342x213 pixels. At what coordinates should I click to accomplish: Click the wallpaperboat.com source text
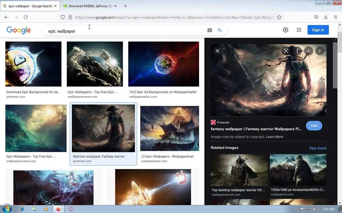tap(154, 161)
